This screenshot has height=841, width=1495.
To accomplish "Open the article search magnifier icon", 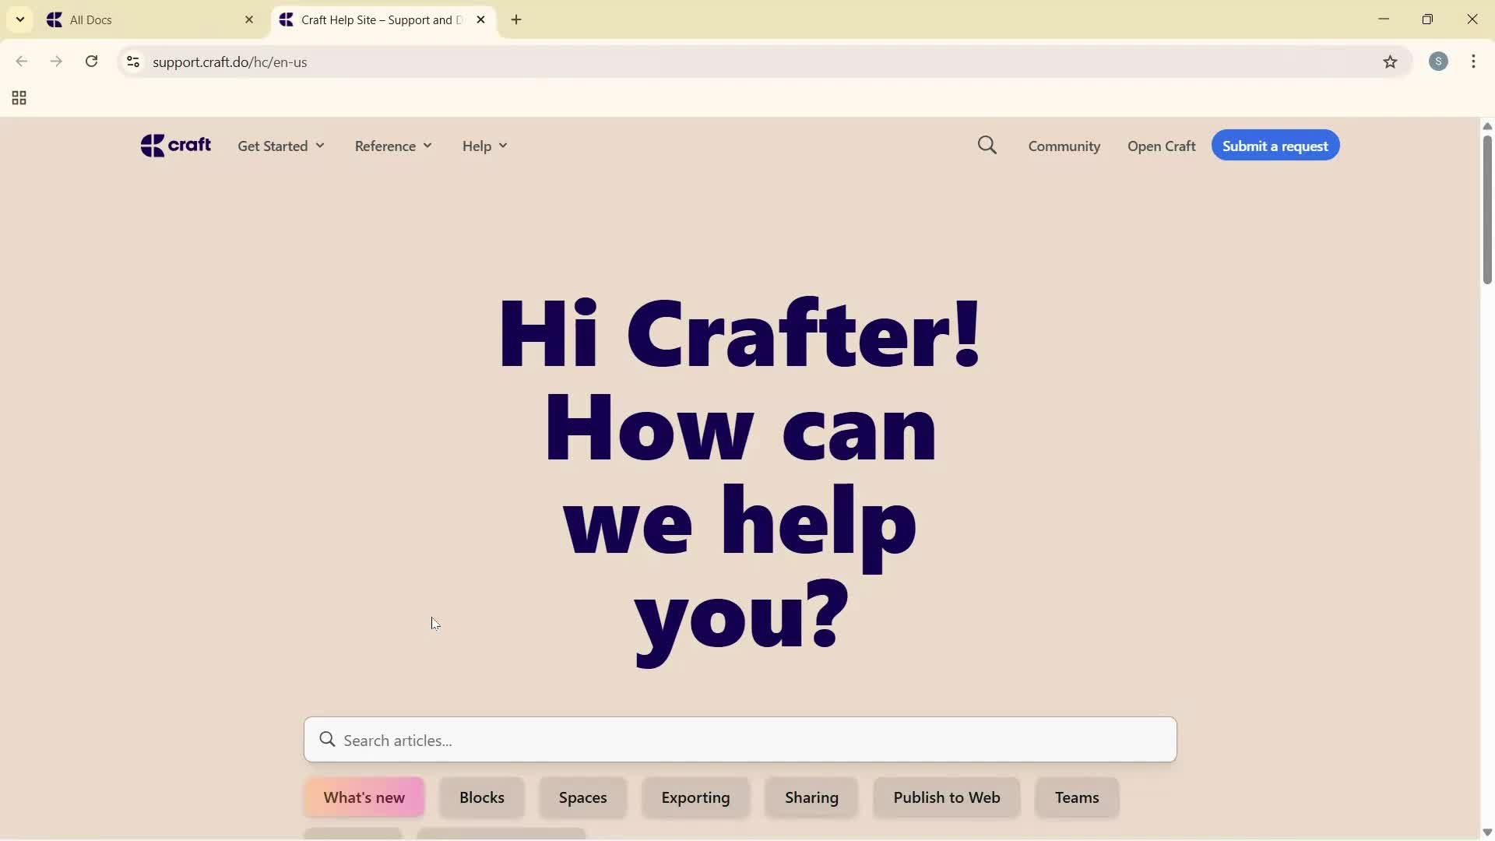I will 987,146.
